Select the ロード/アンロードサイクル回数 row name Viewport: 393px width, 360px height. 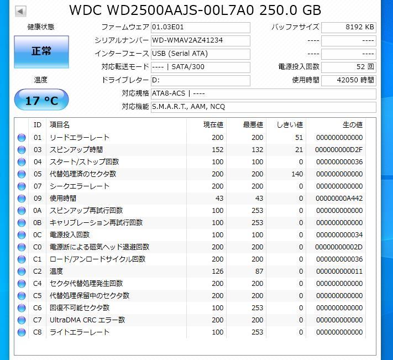click(97, 259)
